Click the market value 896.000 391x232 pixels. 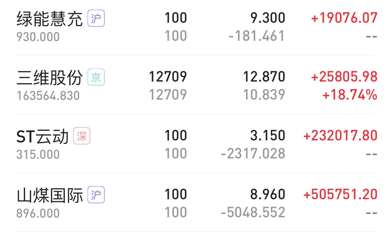coord(38,214)
